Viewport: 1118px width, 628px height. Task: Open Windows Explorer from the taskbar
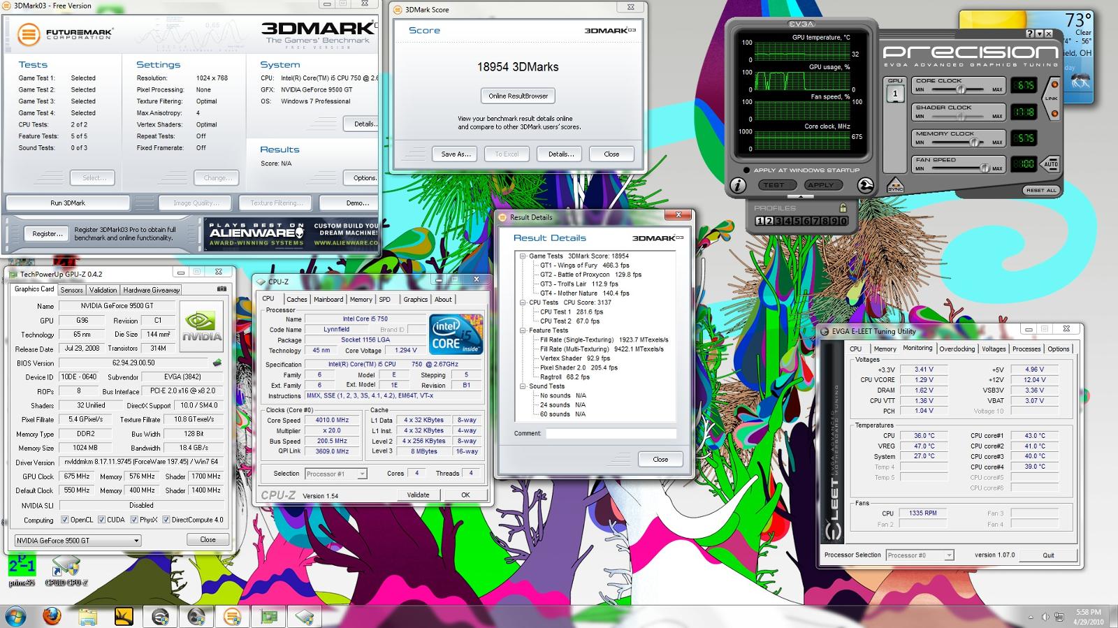point(88,617)
